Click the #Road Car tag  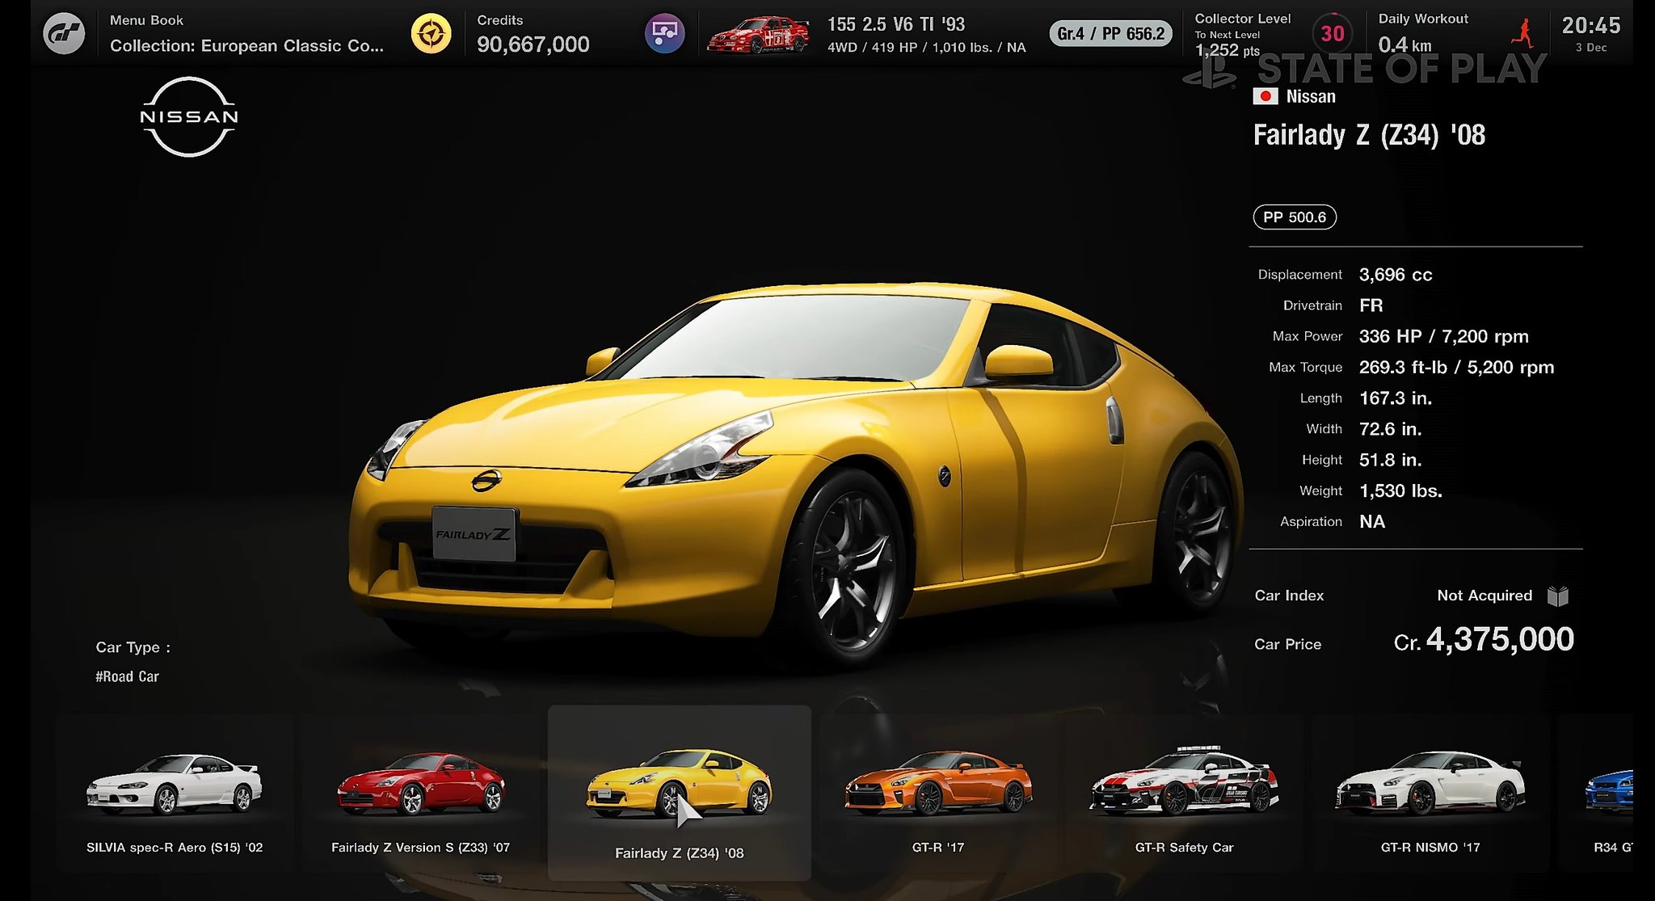127,676
